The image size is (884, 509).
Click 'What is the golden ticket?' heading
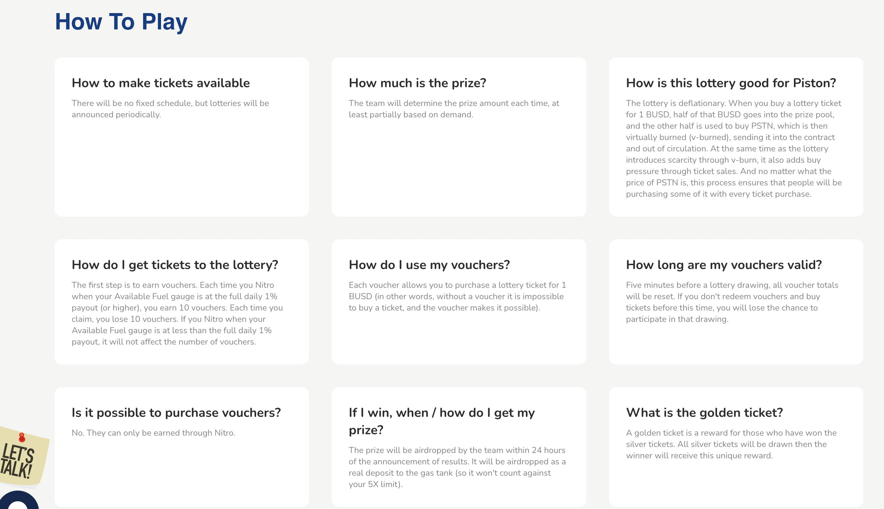click(704, 413)
